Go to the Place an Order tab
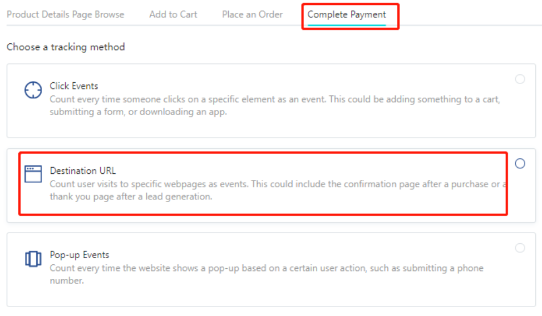The height and width of the screenshot is (316, 542). [x=252, y=14]
